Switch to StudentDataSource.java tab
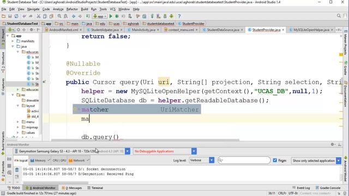 pos(223,30)
